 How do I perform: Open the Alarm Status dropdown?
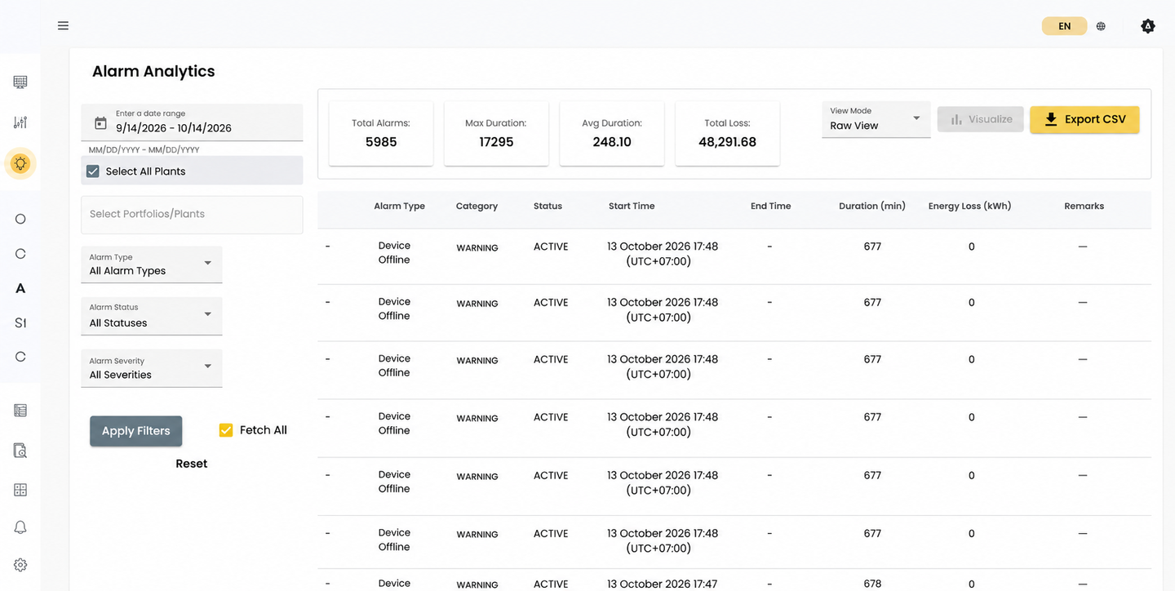152,316
